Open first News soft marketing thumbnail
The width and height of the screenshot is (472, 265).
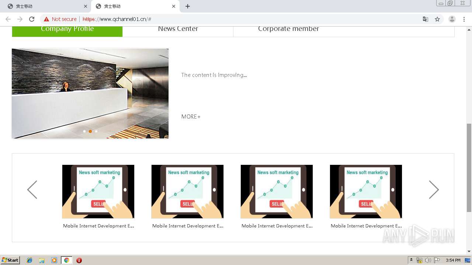point(98,192)
